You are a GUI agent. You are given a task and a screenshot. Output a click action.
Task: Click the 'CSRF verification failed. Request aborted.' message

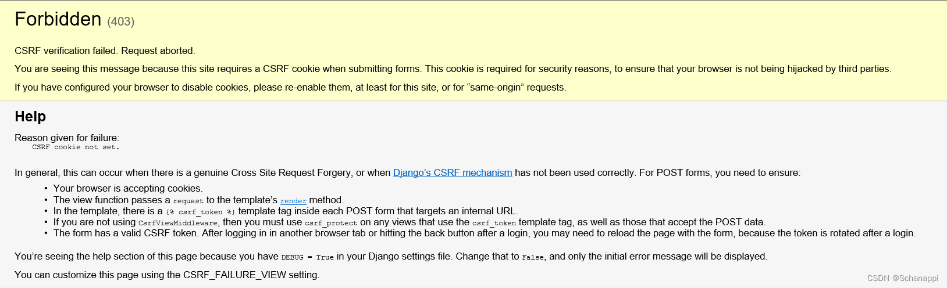[x=105, y=51]
